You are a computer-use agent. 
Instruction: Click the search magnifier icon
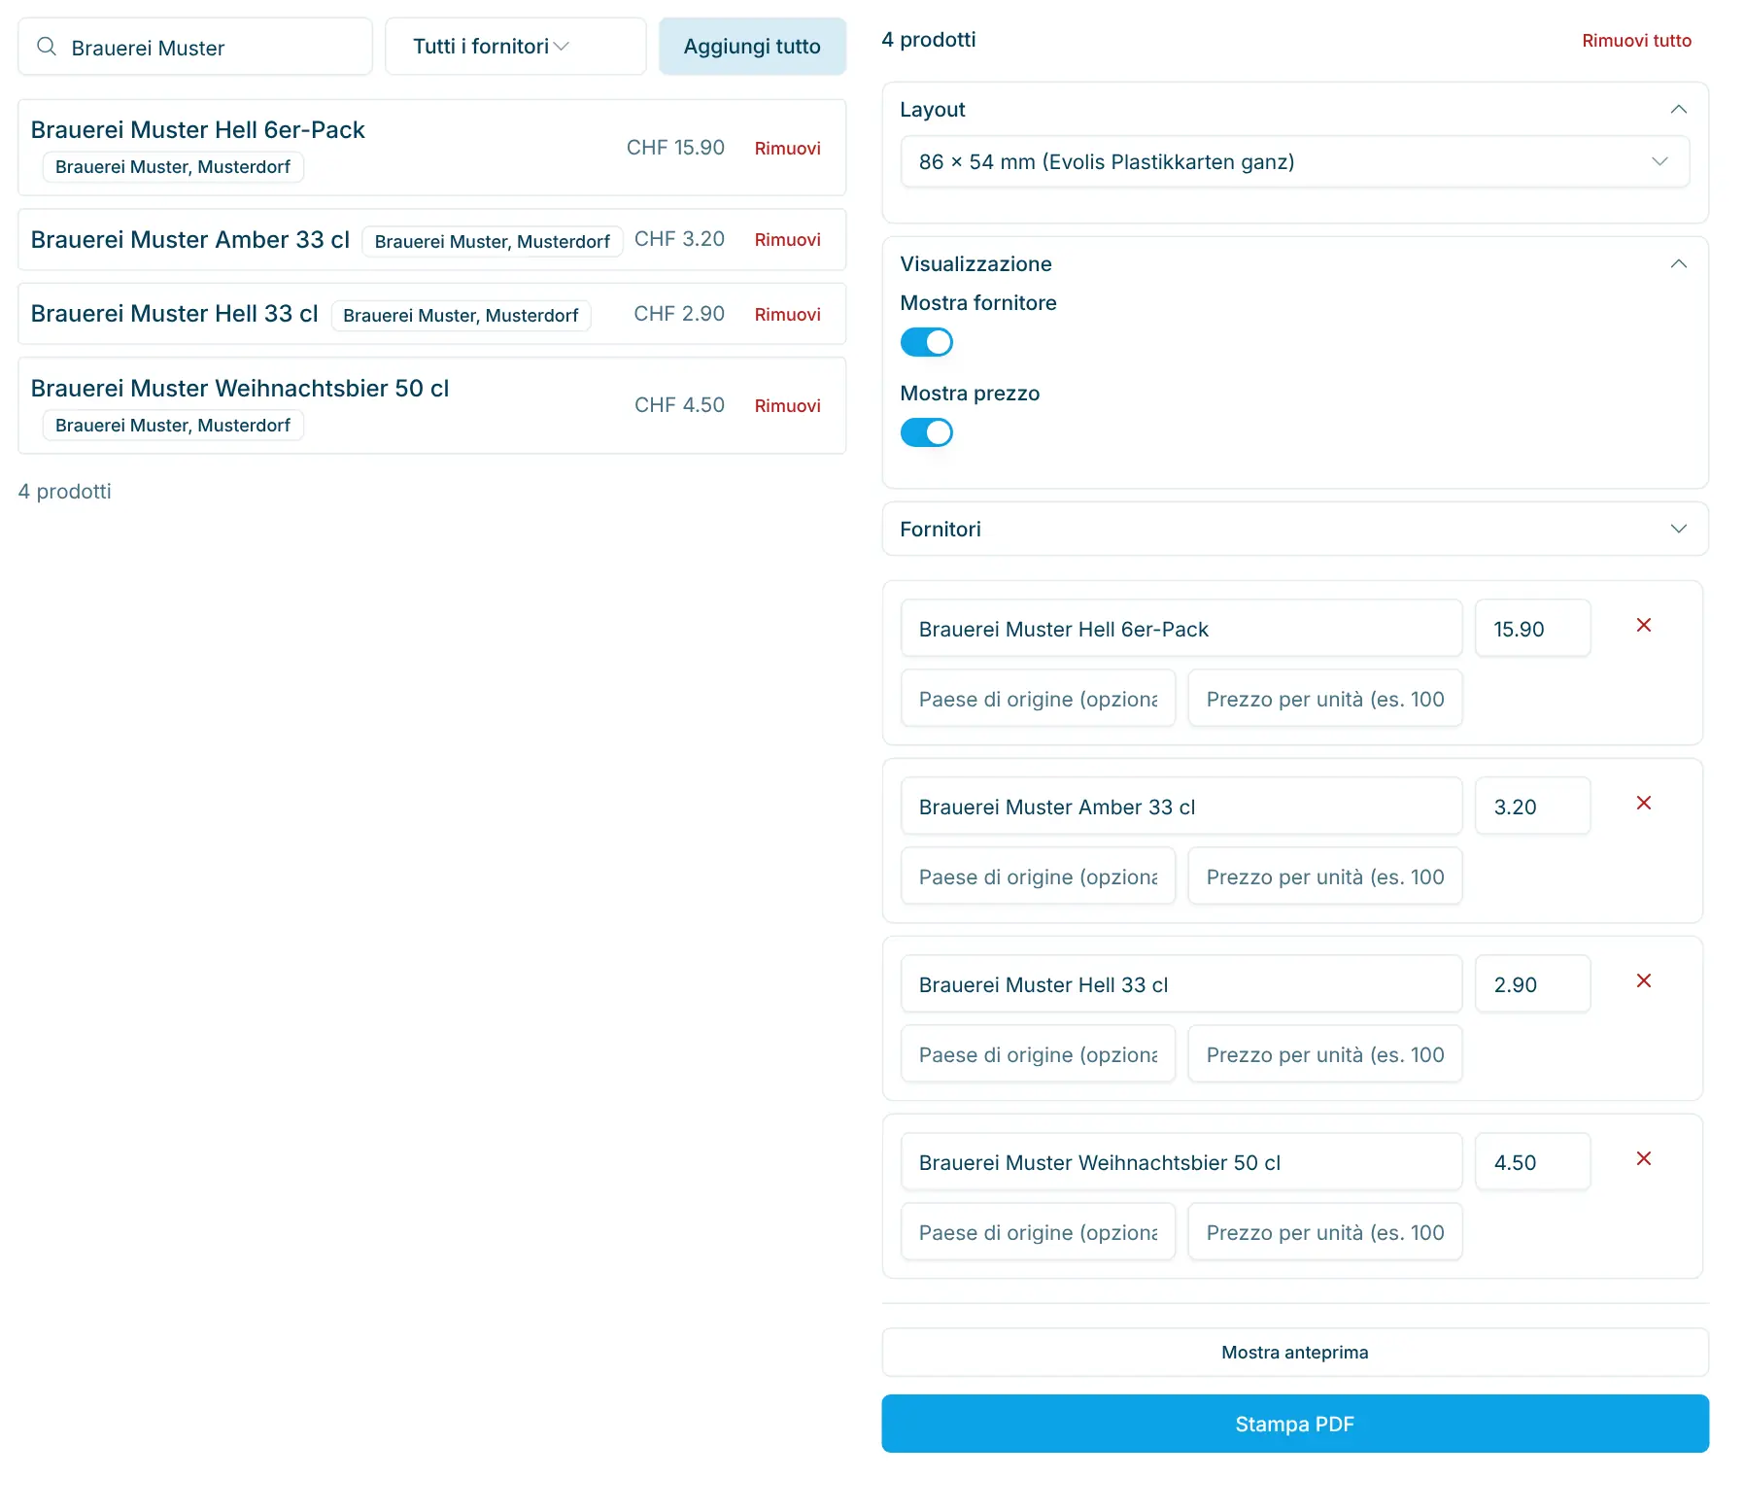pos(46,46)
